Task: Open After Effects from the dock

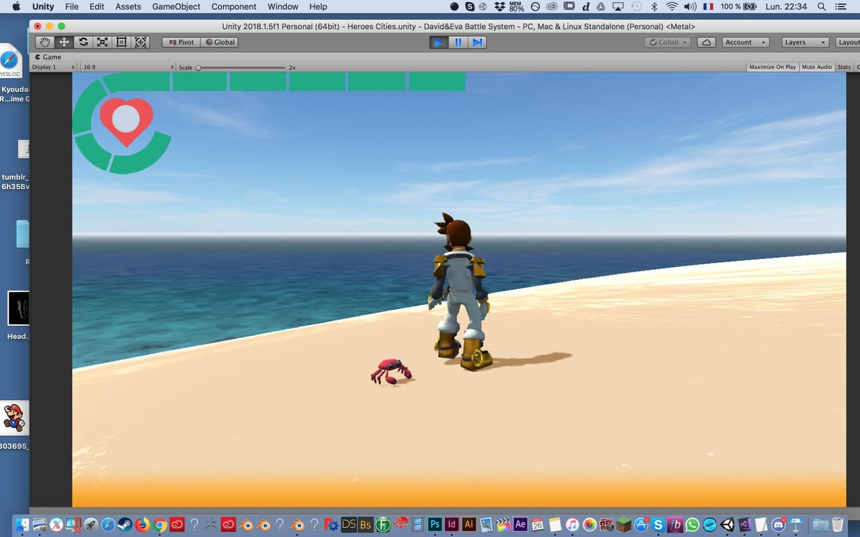Action: click(521, 524)
